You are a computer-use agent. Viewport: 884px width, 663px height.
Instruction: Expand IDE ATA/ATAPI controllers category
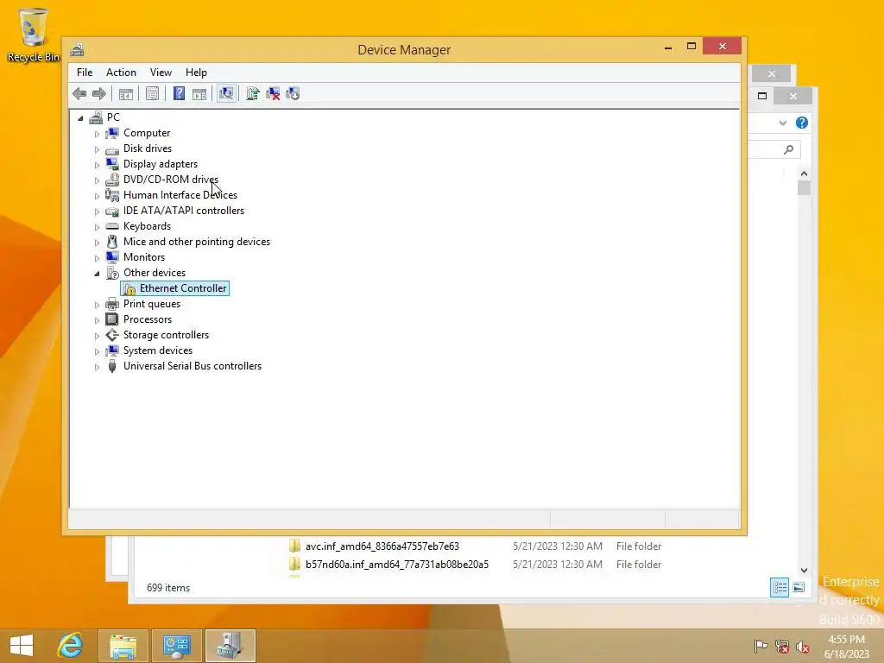coord(97,212)
